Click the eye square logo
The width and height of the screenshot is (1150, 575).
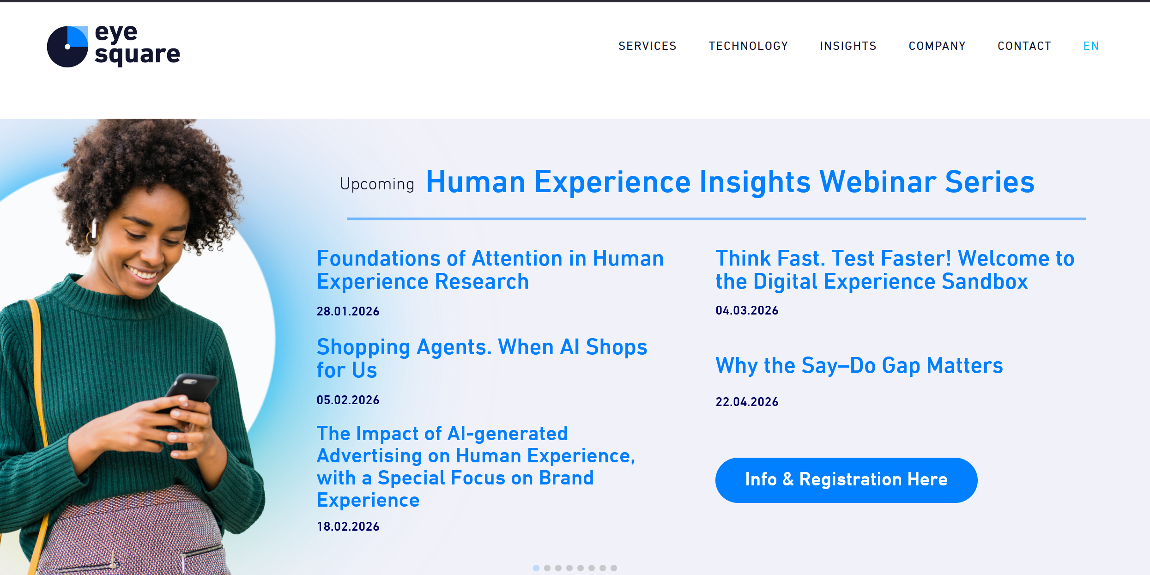(x=114, y=46)
